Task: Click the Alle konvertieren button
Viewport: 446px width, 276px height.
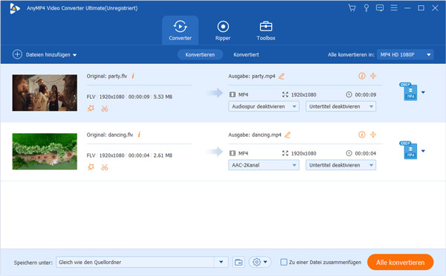Action: coord(400,262)
